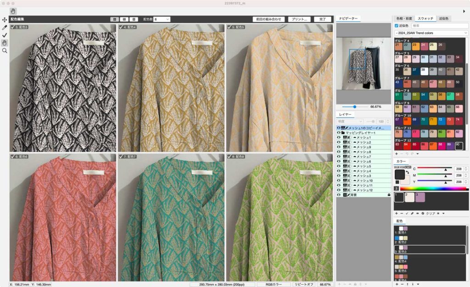Hide the メッシュ1 layer via eye icon

339,138
